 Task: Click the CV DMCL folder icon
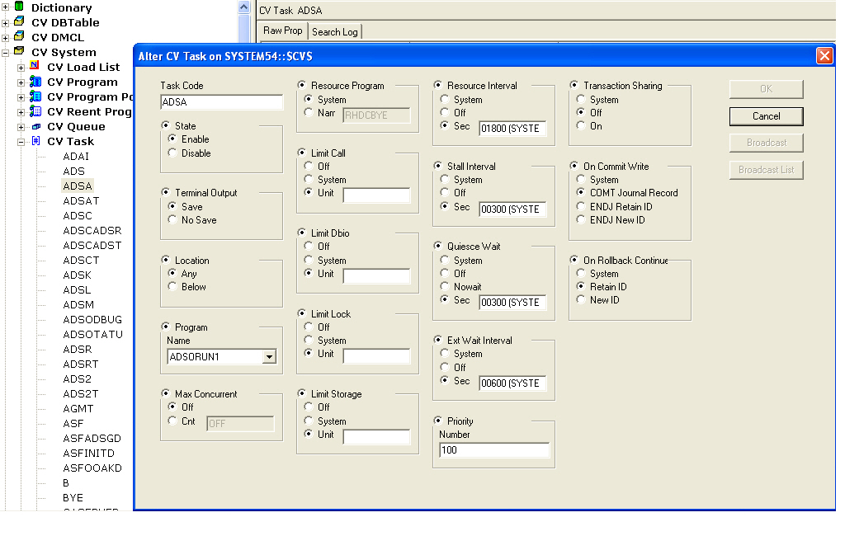(x=19, y=36)
